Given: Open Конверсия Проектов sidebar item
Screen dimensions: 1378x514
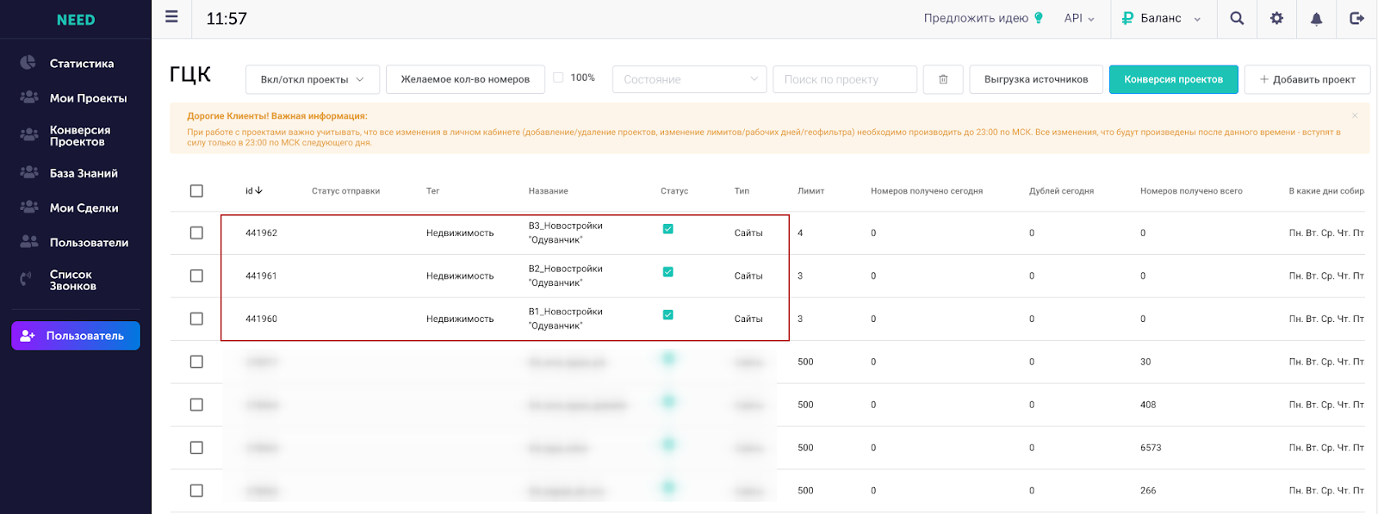Looking at the screenshot, I should pos(80,135).
